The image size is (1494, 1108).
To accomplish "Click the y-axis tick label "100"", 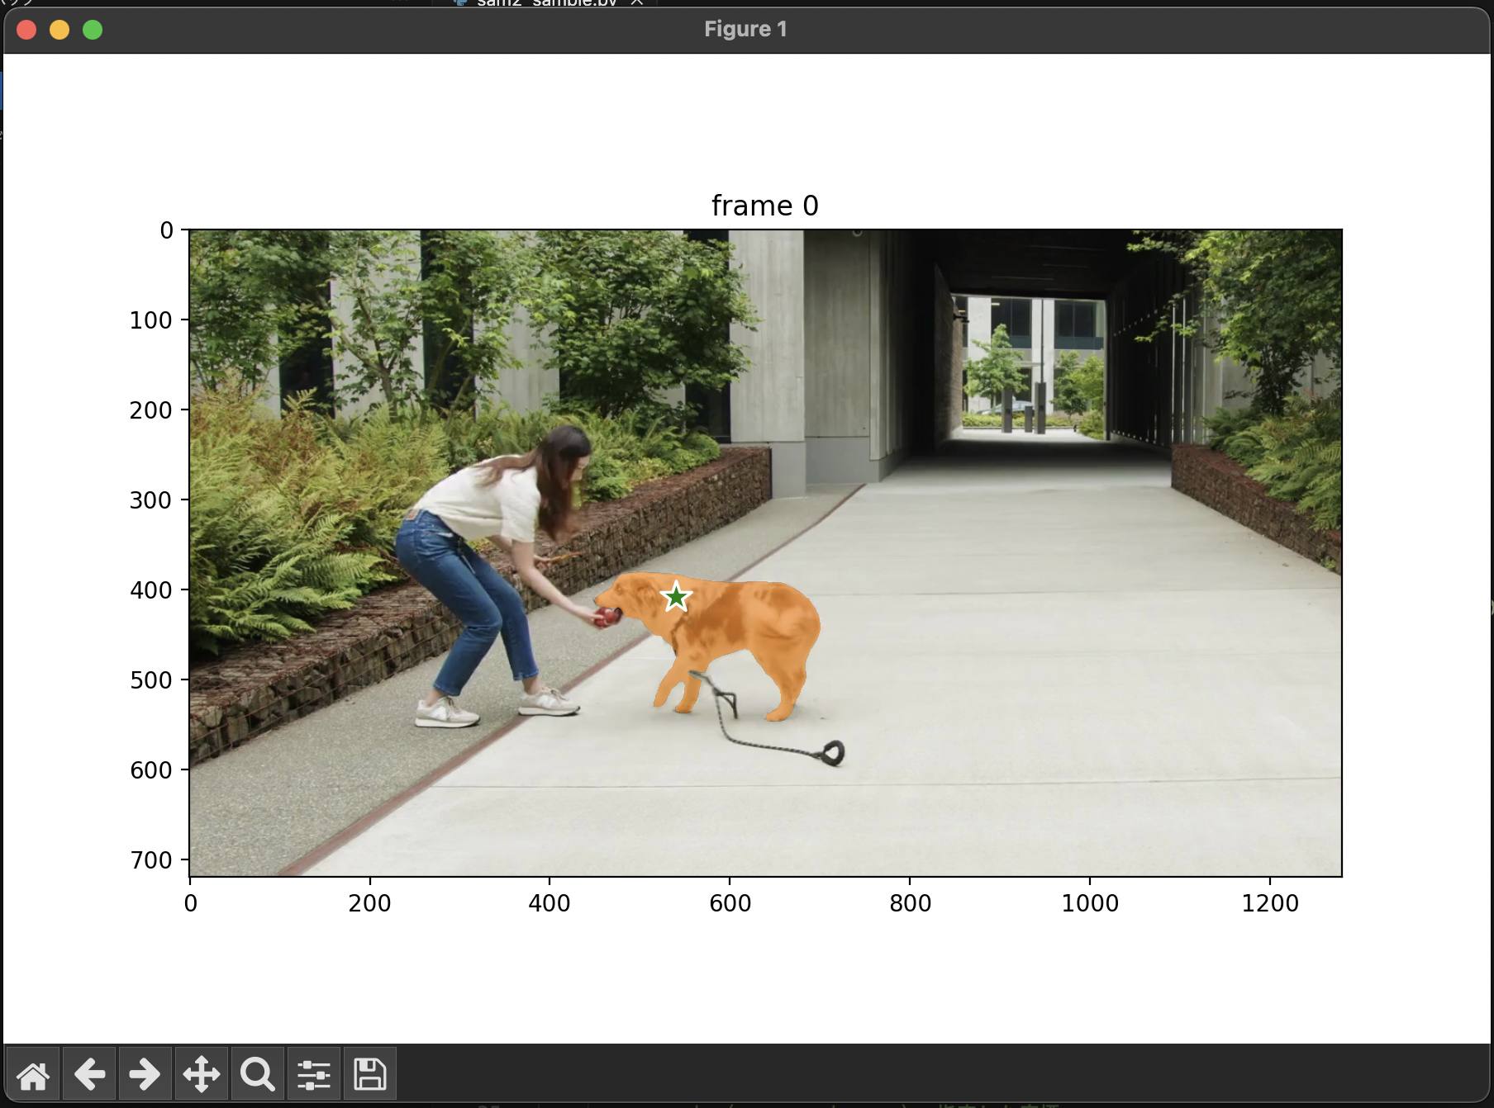I will click(150, 320).
